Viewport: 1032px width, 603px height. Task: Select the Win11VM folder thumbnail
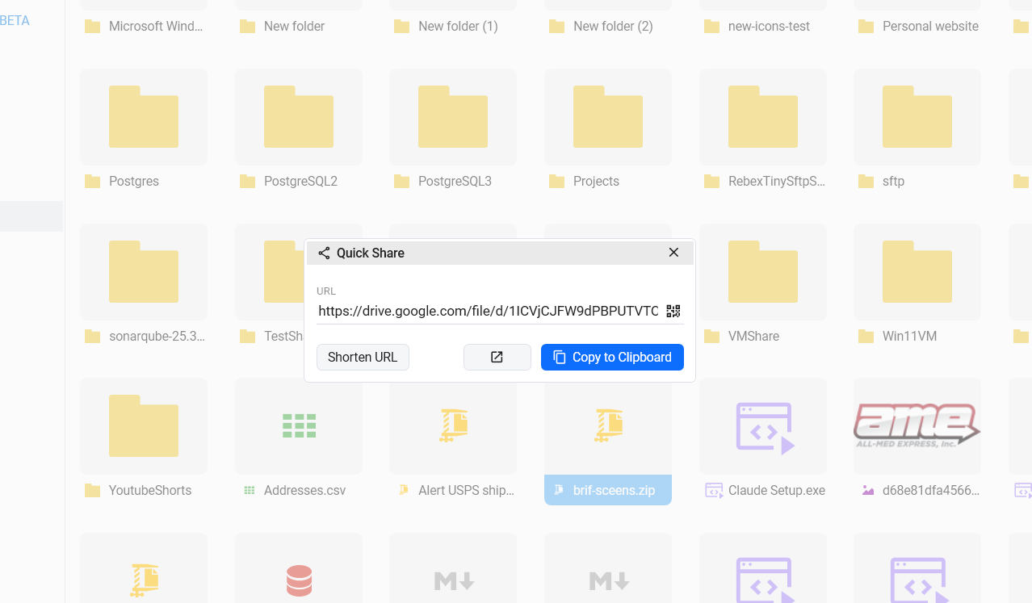point(917,272)
